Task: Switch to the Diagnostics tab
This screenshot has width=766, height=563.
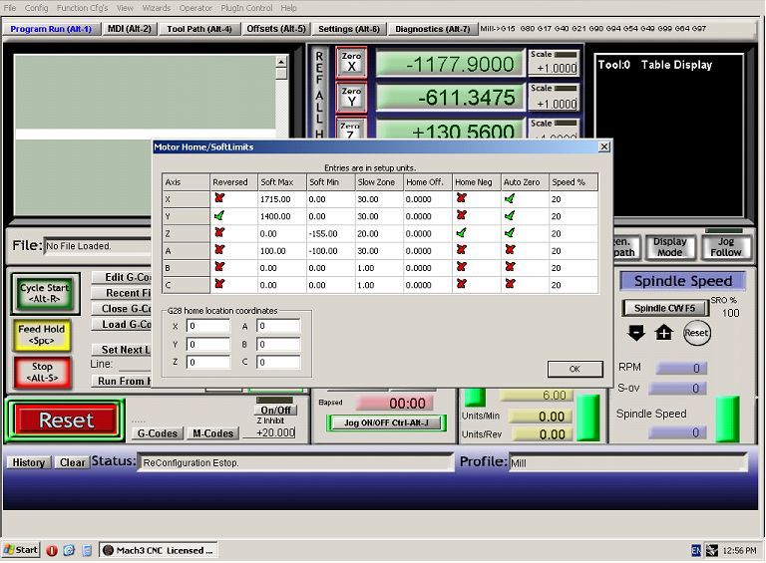Action: coord(432,29)
